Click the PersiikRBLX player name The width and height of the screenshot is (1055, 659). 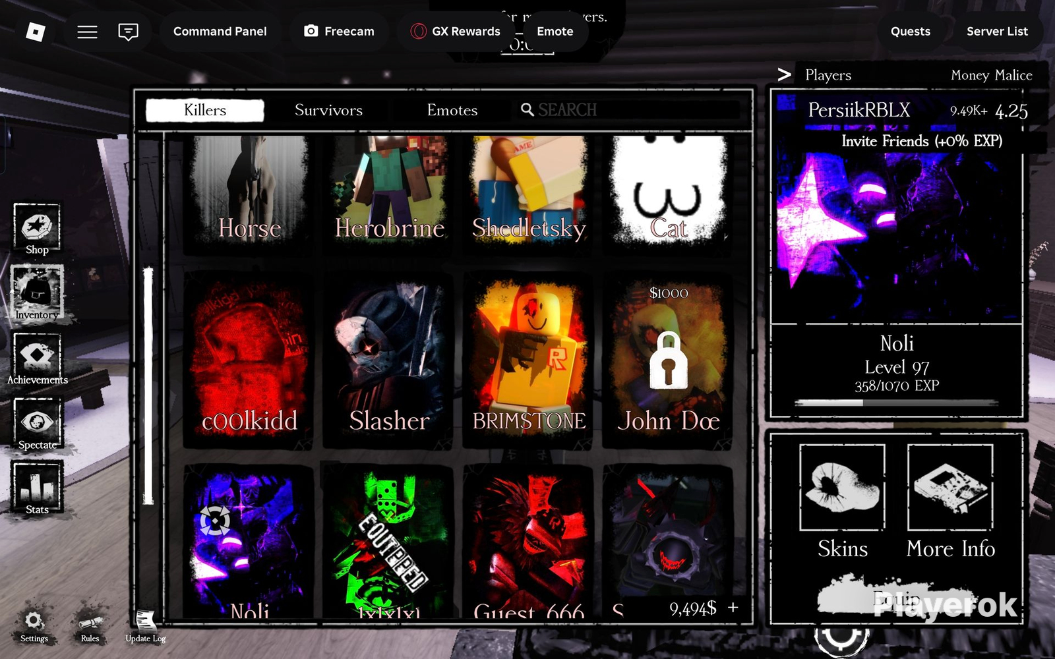point(859,110)
